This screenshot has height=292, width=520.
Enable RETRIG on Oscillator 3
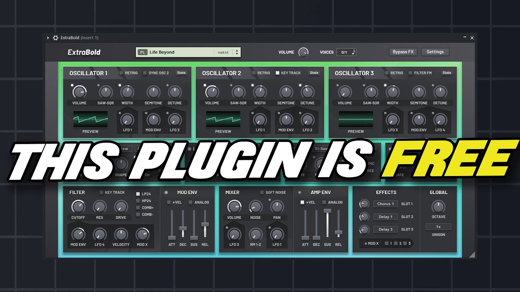coord(387,73)
